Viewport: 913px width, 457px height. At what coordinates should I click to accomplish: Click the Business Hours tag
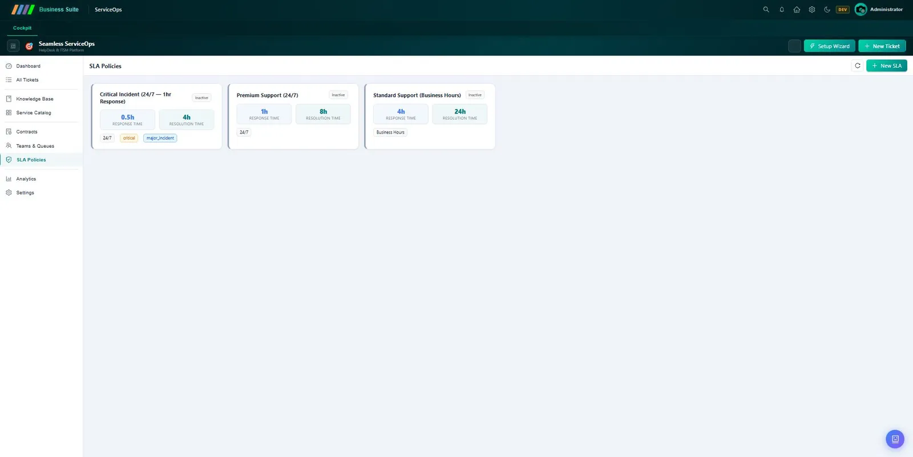(x=390, y=132)
